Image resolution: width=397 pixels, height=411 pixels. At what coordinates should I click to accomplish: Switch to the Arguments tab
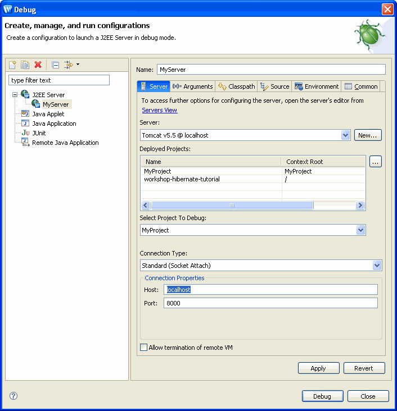[x=193, y=86]
